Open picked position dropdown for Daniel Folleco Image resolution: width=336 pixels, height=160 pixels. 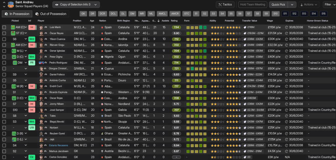click(x=26, y=74)
